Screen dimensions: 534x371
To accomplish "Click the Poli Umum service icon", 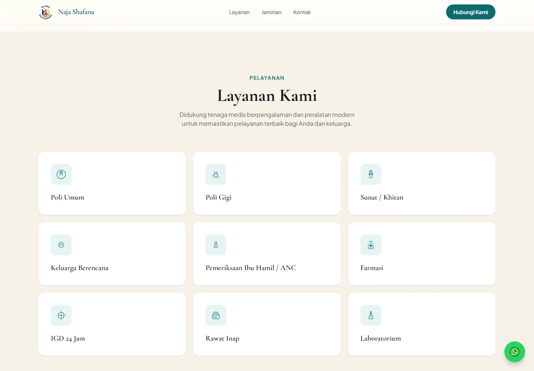I will click(x=61, y=174).
